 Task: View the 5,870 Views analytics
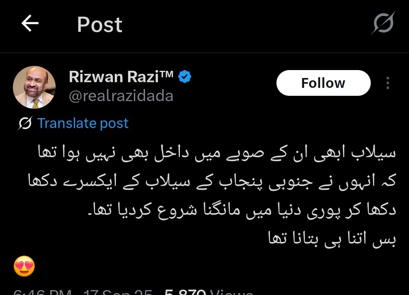[209, 292]
